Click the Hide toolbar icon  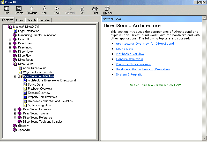[x=6, y=9]
